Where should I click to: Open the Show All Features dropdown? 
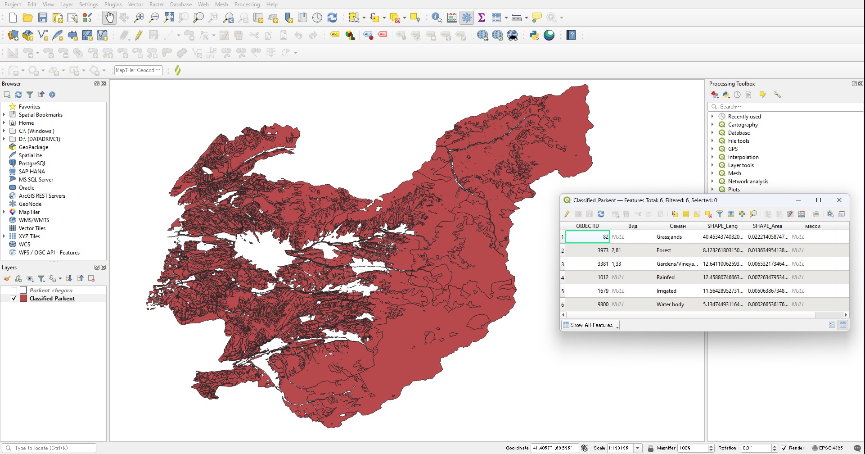coord(591,325)
